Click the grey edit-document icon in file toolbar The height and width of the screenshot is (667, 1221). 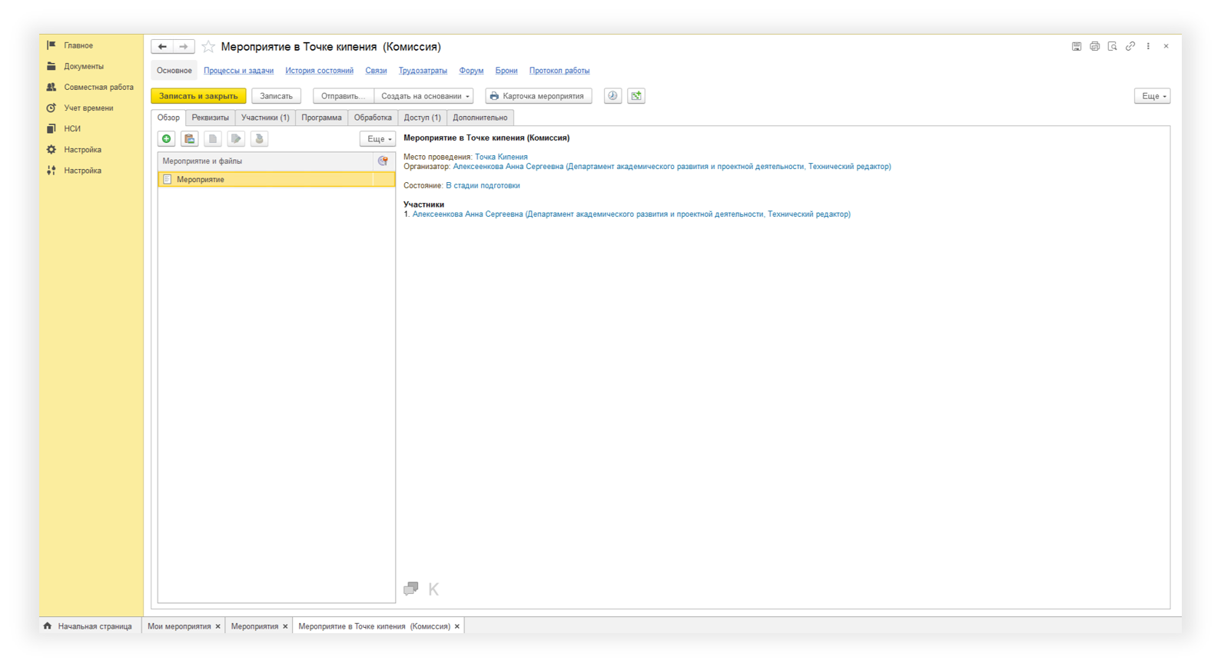(236, 139)
